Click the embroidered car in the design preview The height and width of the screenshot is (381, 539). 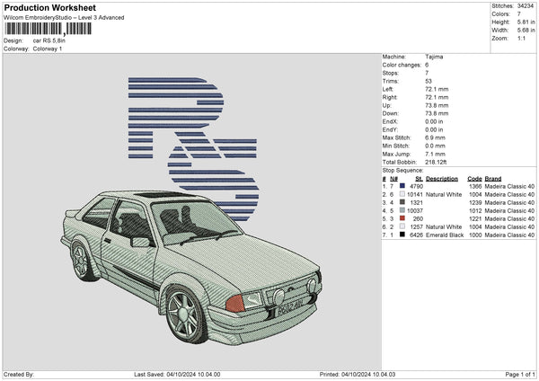tap(191, 267)
